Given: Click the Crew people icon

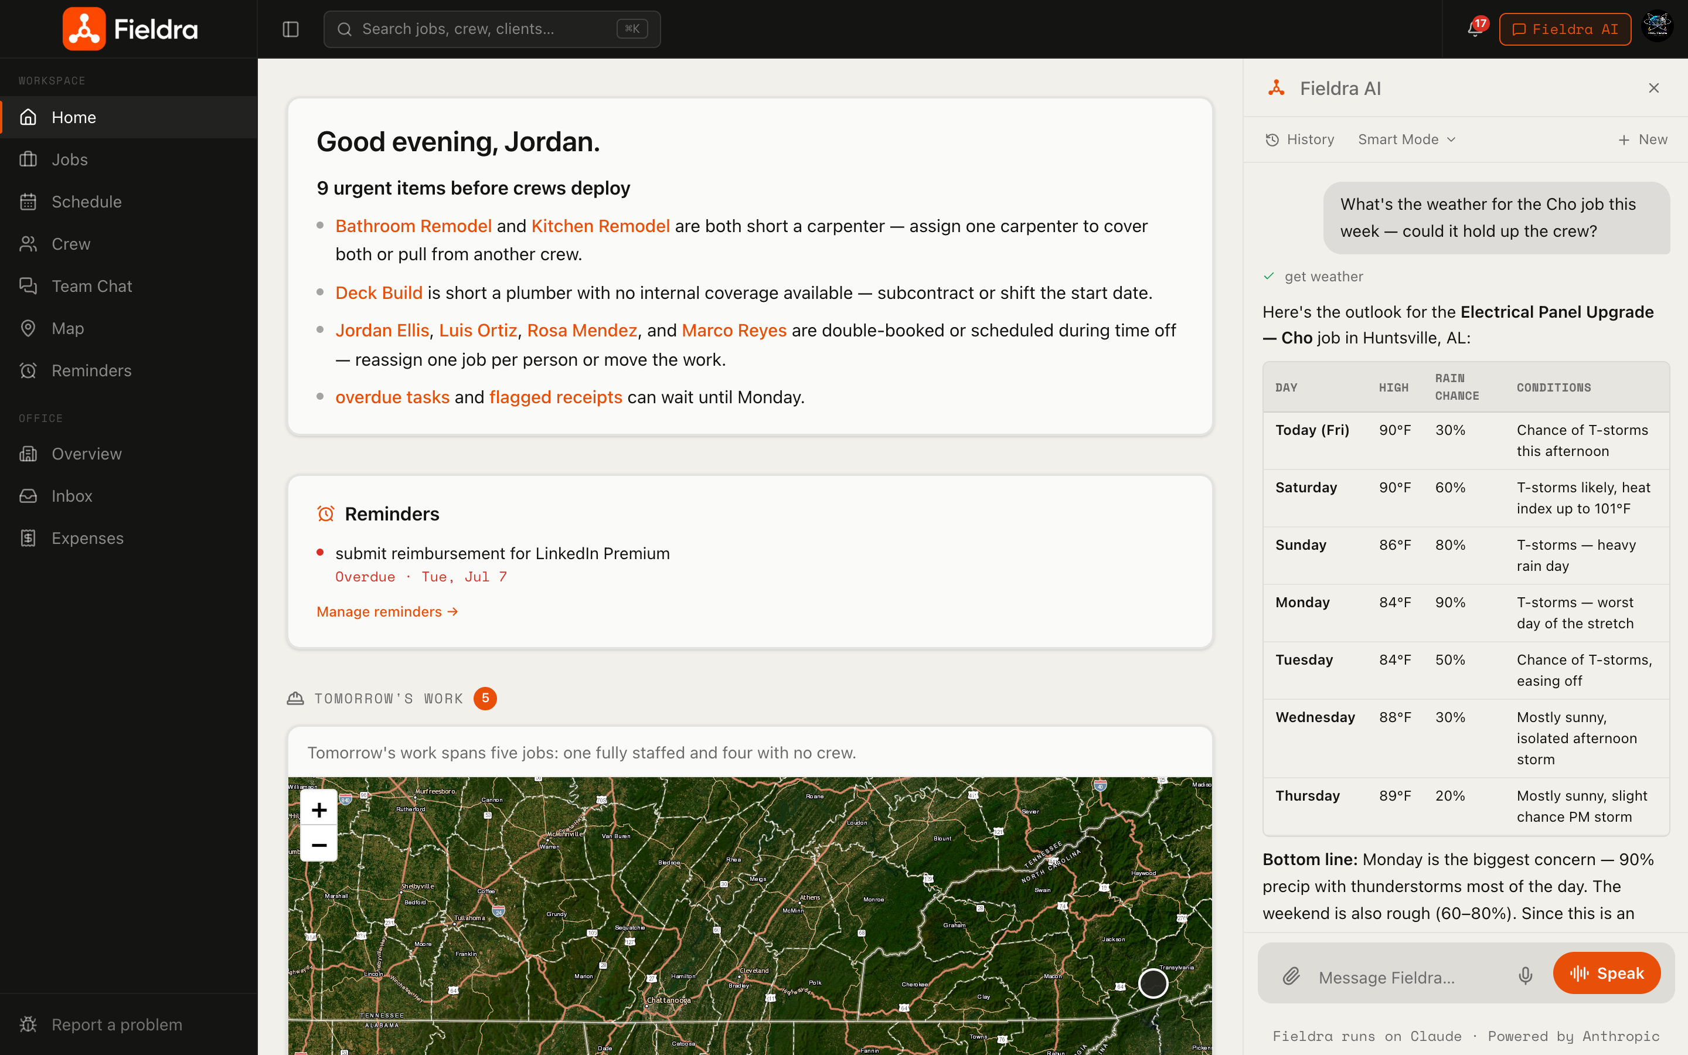Looking at the screenshot, I should click(28, 243).
